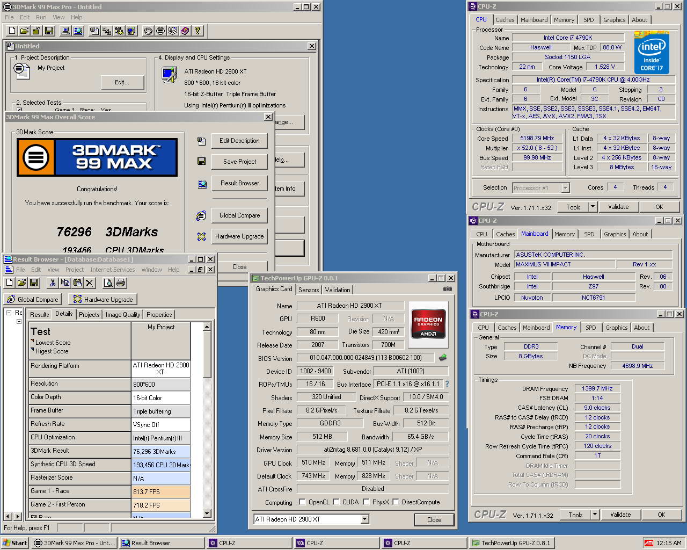The width and height of the screenshot is (687, 550).
Task: Click Core Speed value 5198.79 MHz in CPU-Z
Action: click(537, 138)
